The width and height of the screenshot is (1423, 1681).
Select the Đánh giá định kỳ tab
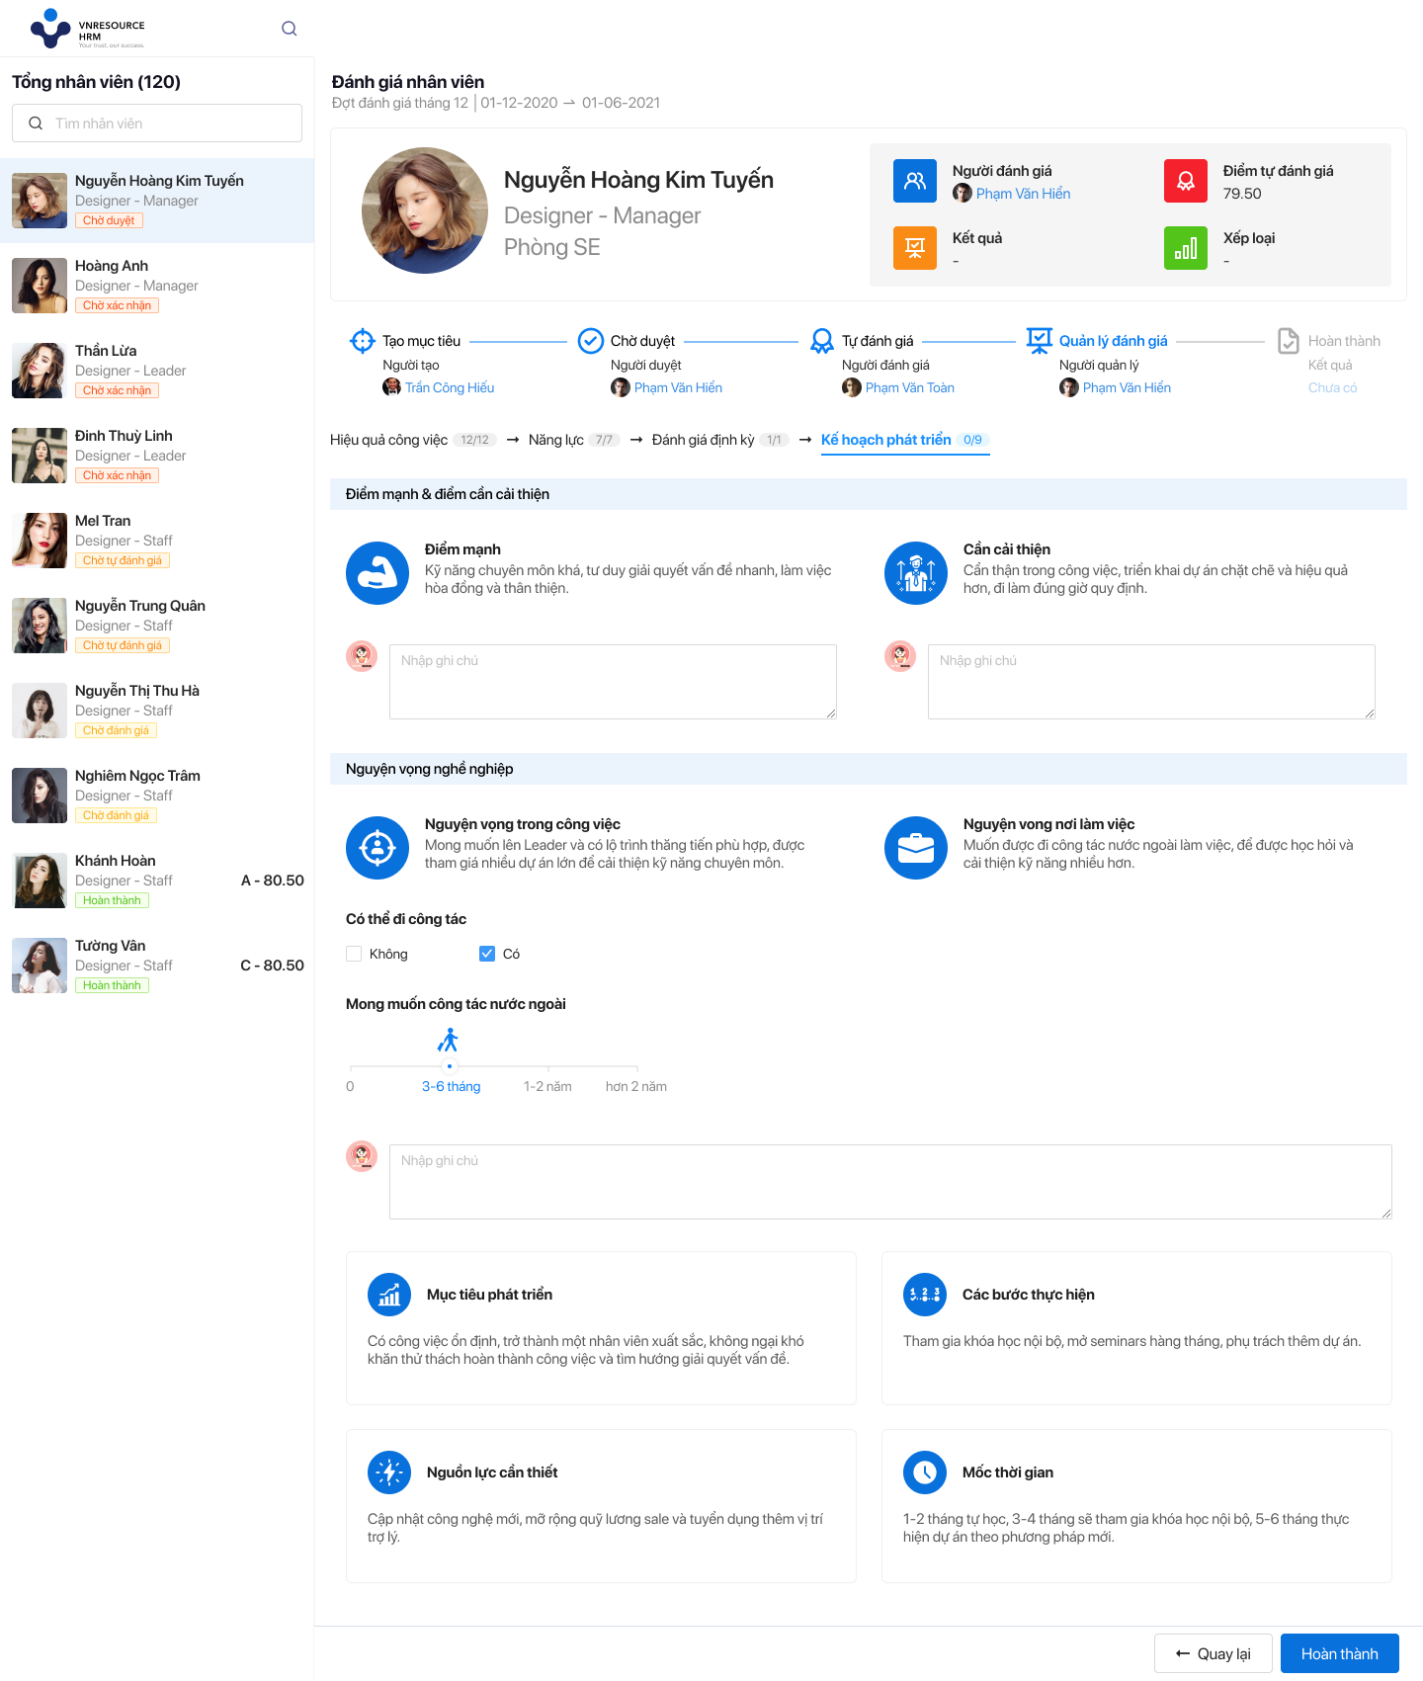703,440
